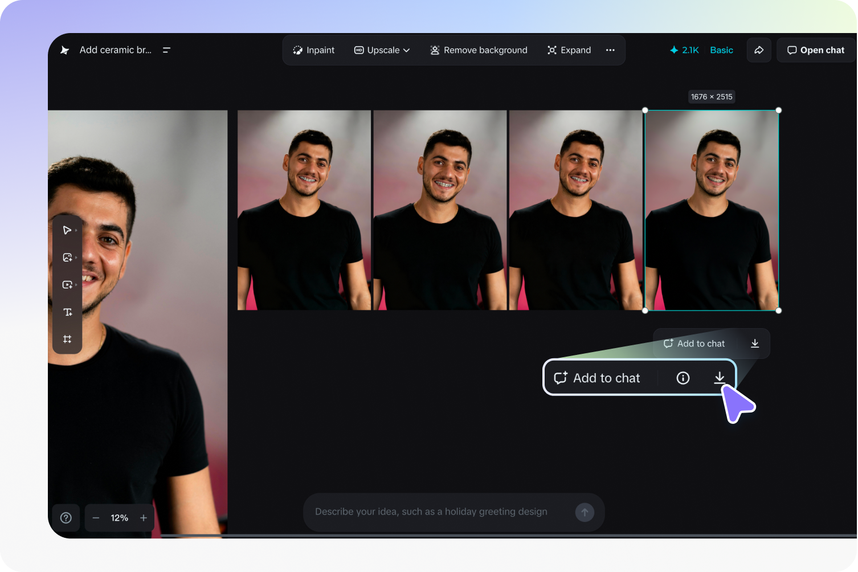
Task: Select the Add video tool
Action: click(67, 284)
